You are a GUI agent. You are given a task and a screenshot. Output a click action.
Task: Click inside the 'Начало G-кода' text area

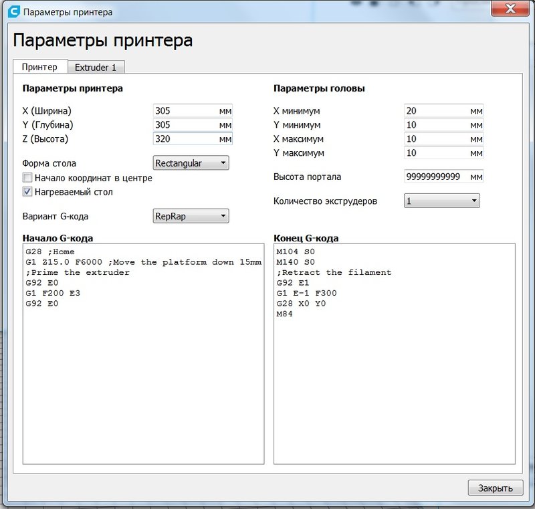(x=143, y=375)
